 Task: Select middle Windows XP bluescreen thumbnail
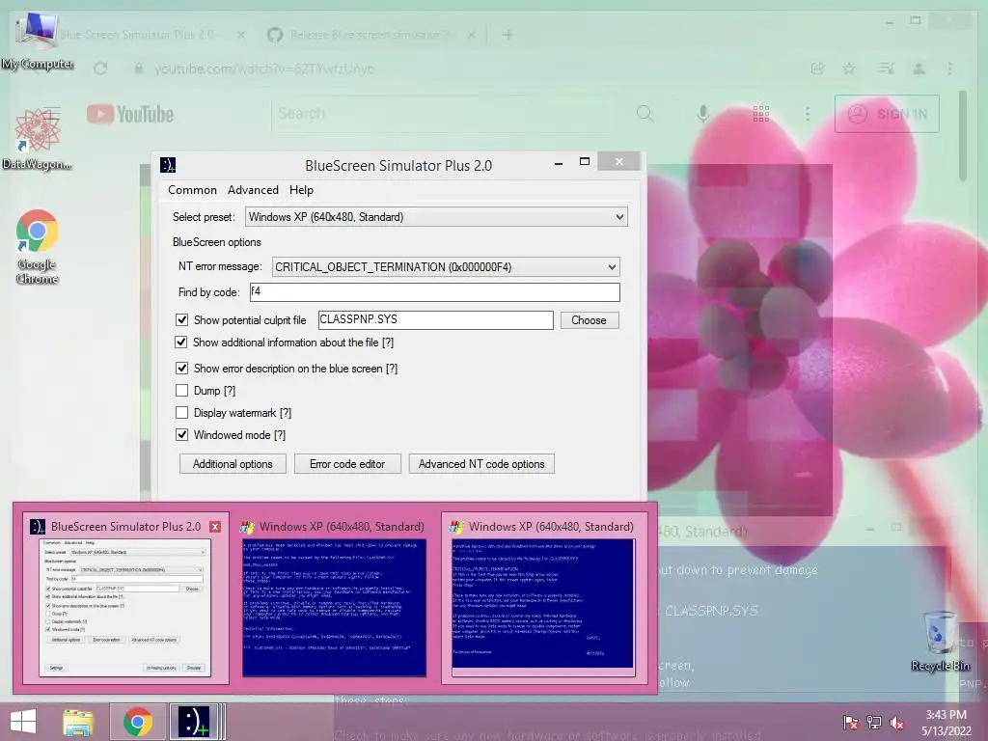point(335,597)
